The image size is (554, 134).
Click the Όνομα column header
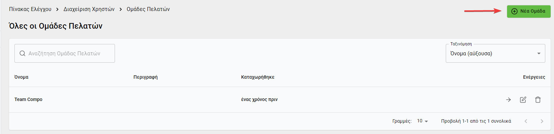[x=21, y=77]
